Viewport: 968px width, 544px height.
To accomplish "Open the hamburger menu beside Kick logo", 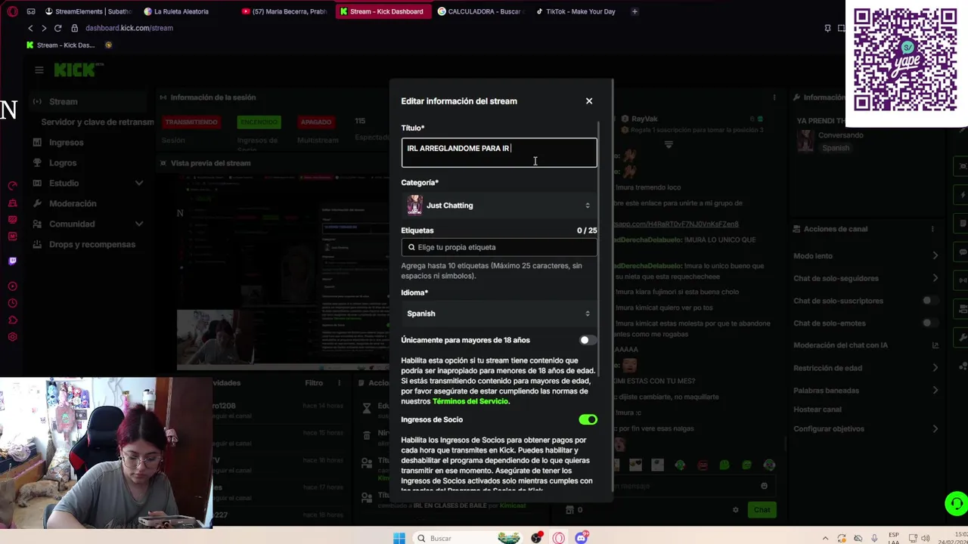I will pos(39,70).
